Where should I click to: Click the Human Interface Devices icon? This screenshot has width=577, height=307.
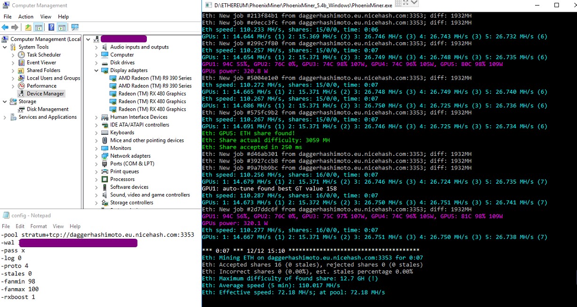[x=105, y=117]
